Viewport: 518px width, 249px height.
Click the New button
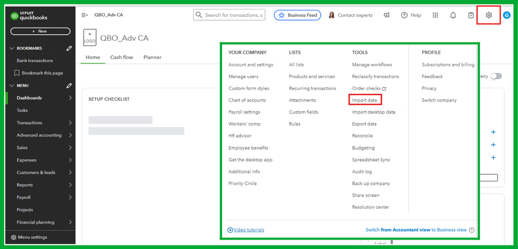(x=40, y=31)
